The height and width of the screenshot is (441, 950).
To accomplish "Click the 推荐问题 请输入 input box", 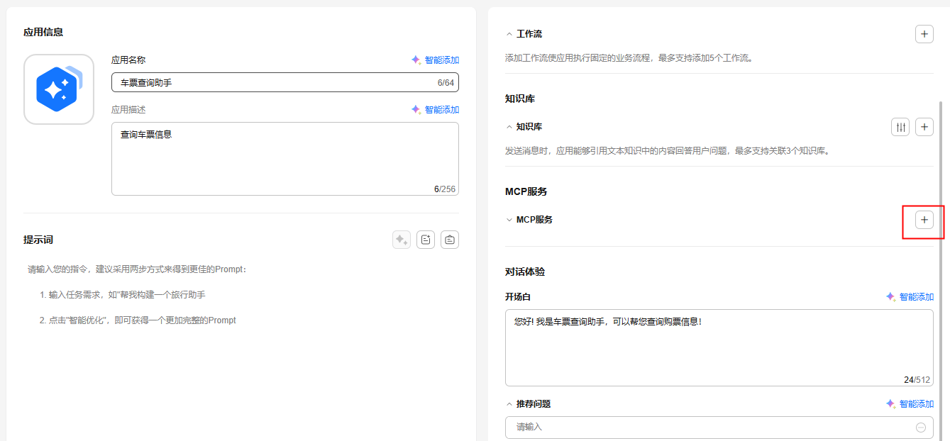I will 709,428.
